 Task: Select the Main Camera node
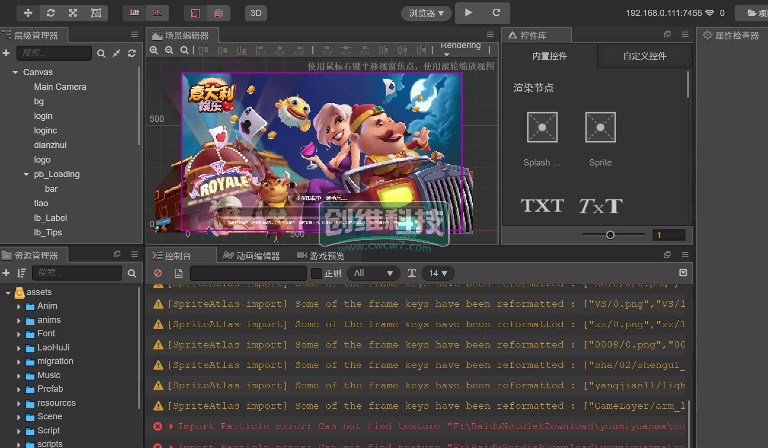(x=60, y=87)
